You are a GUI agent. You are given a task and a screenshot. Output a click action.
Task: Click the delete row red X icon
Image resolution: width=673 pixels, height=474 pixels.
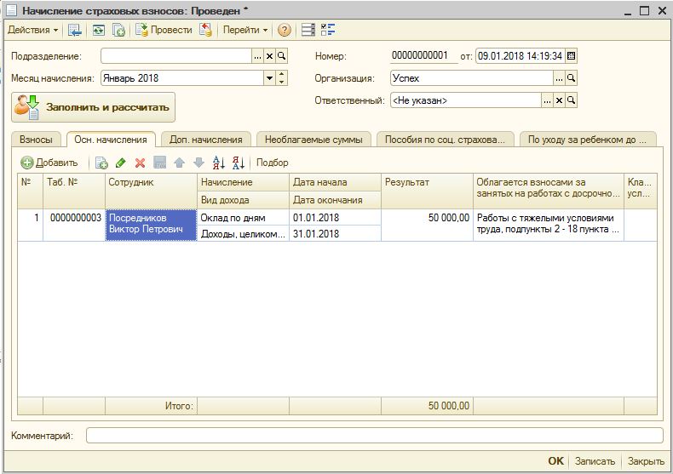(x=140, y=163)
